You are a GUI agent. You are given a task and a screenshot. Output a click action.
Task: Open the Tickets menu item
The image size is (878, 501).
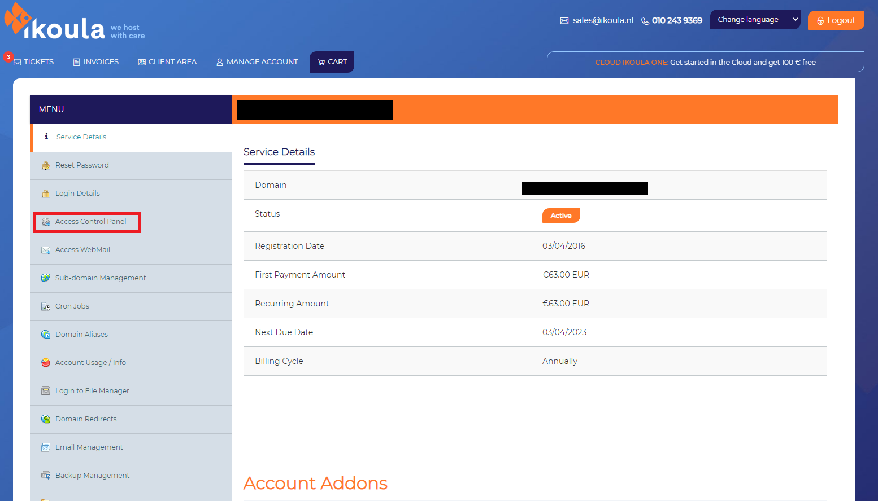pyautogui.click(x=34, y=62)
